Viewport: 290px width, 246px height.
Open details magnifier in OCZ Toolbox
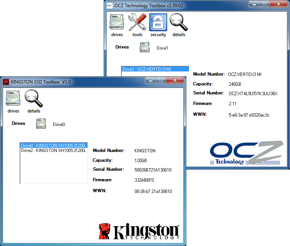pos(179,22)
